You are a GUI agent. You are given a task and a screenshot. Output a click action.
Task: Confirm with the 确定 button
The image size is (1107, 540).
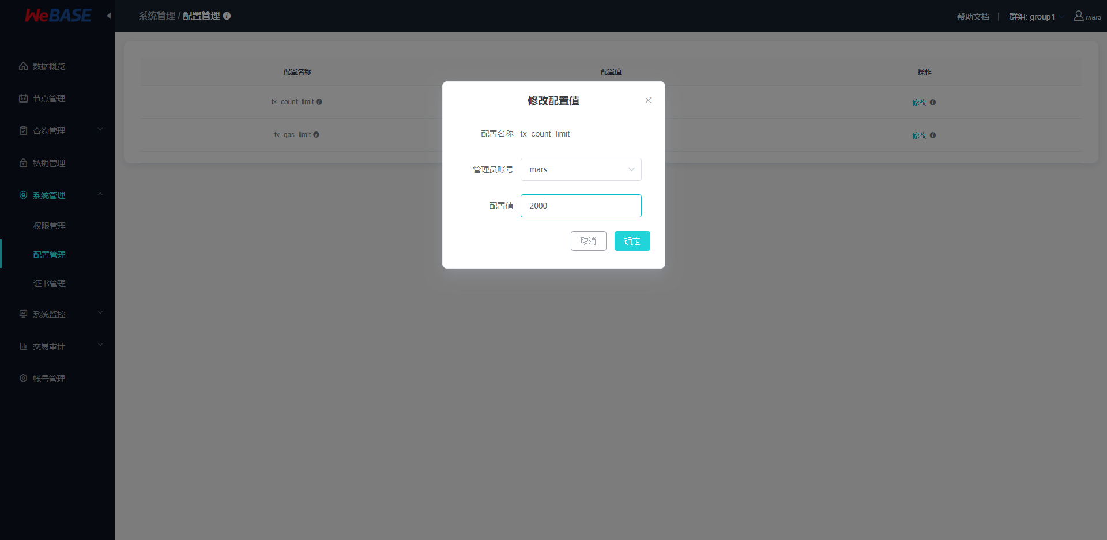[x=632, y=241]
